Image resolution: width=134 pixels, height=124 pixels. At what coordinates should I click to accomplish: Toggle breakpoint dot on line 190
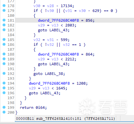coord(4,64)
